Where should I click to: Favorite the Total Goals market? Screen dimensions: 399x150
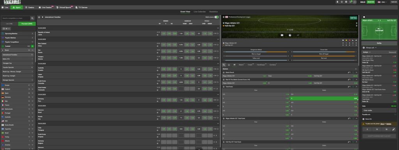click(224, 87)
